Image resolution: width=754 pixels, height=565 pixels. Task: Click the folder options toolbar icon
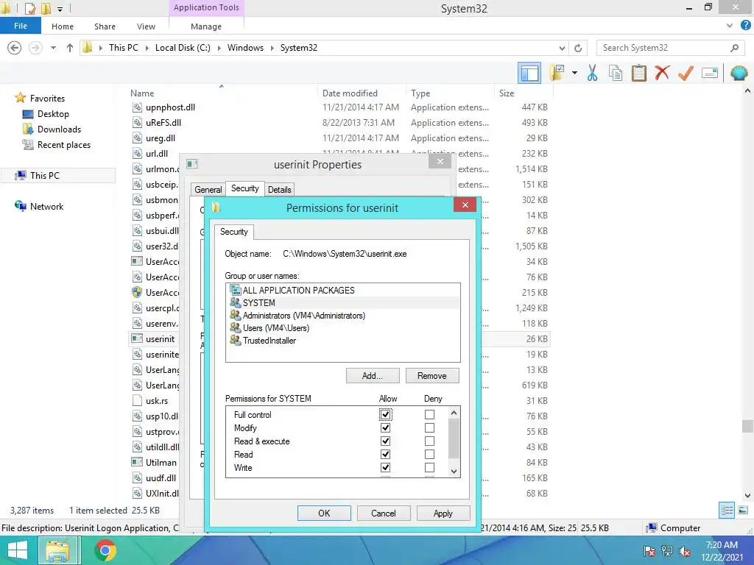[x=557, y=73]
